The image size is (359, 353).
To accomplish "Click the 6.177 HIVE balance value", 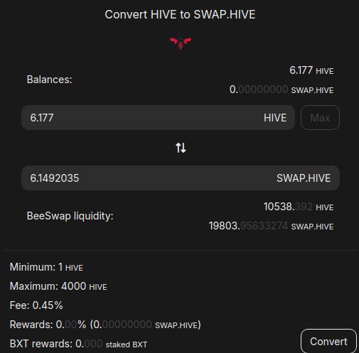I will tap(311, 70).
